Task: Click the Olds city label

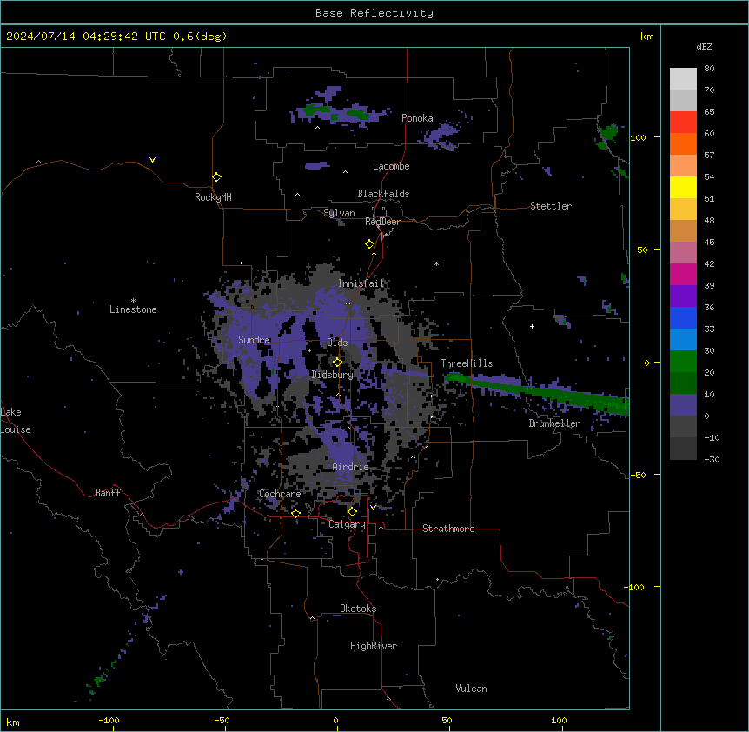Action: pos(337,343)
